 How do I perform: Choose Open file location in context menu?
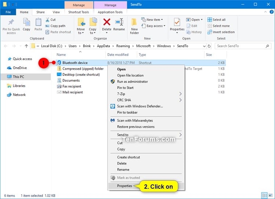(130, 75)
